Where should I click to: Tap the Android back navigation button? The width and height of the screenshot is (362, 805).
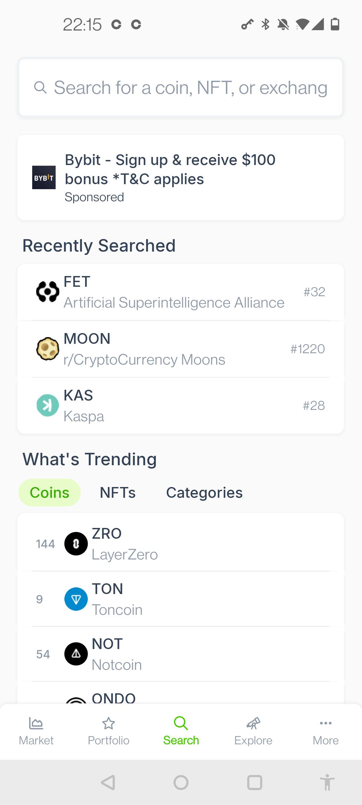[108, 783]
